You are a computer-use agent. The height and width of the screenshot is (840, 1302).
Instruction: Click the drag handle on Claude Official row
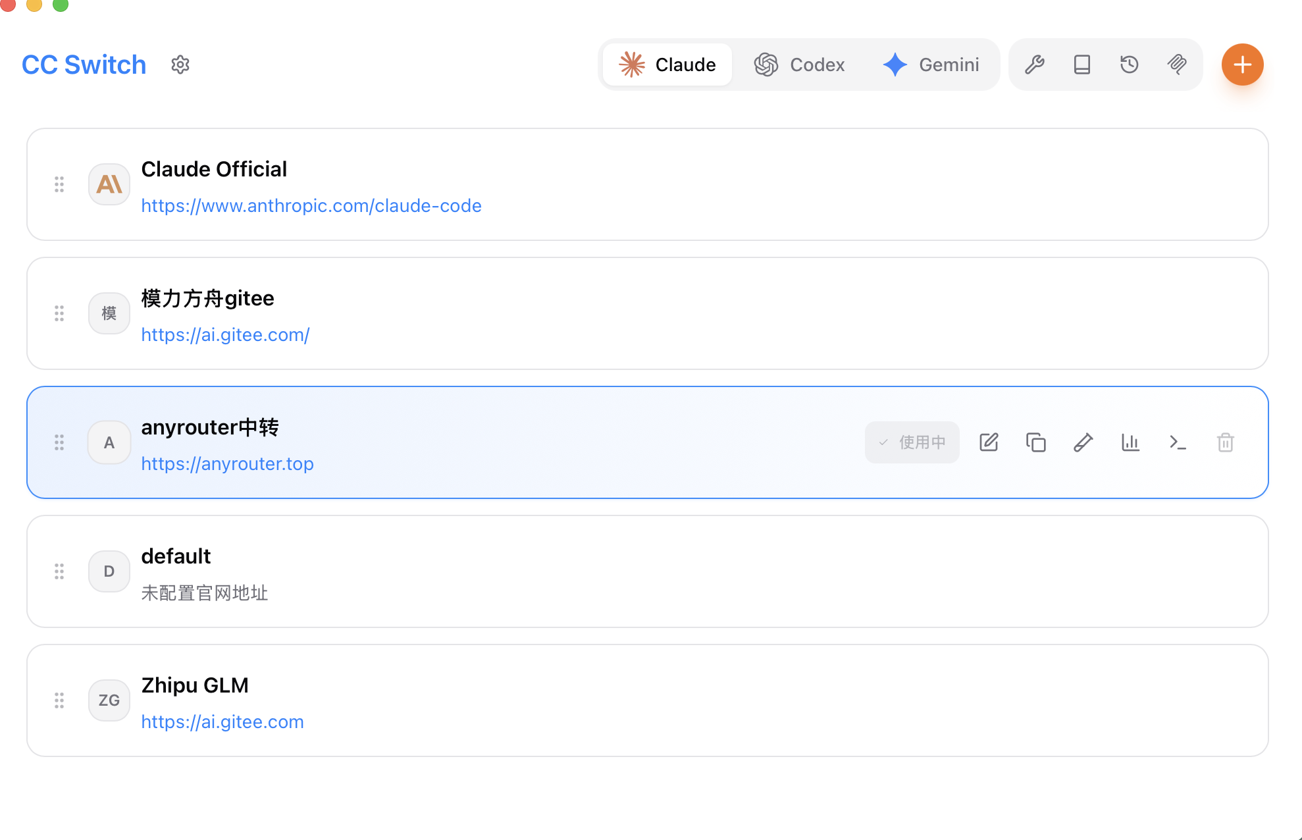tap(59, 184)
